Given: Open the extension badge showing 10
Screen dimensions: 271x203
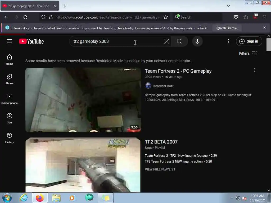Looking at the screenshot, I should coord(255,17).
